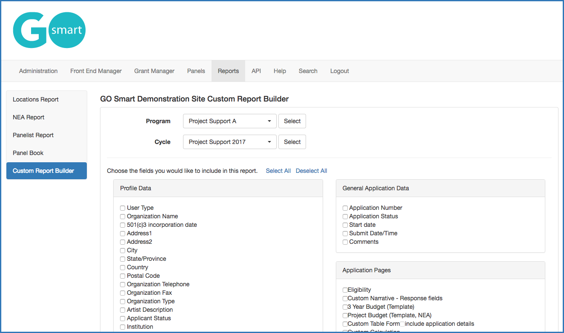
Task: Click Select button next to Cycle
Action: [292, 142]
